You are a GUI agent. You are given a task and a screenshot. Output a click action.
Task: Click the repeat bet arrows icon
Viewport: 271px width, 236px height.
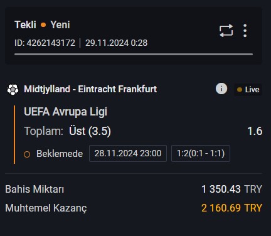click(x=226, y=31)
